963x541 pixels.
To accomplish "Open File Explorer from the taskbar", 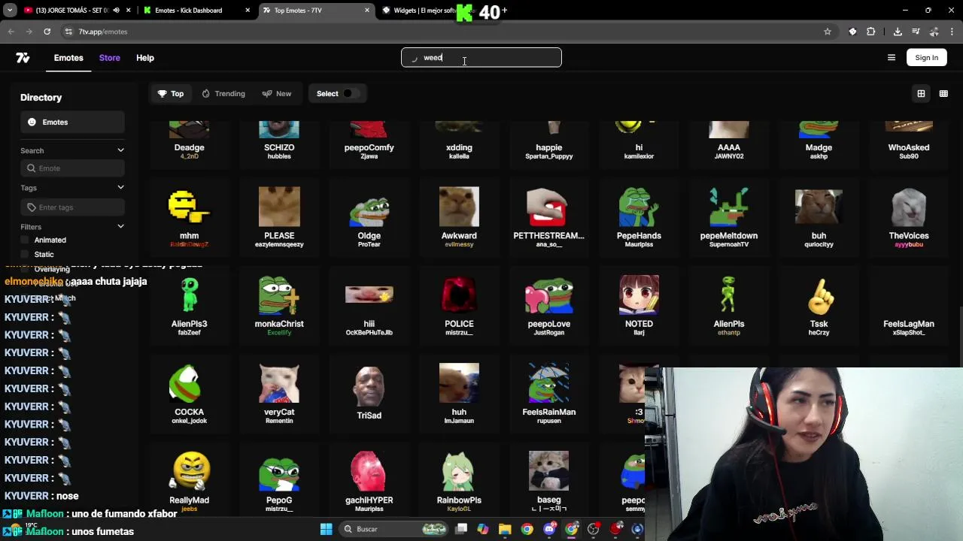I will point(505,529).
